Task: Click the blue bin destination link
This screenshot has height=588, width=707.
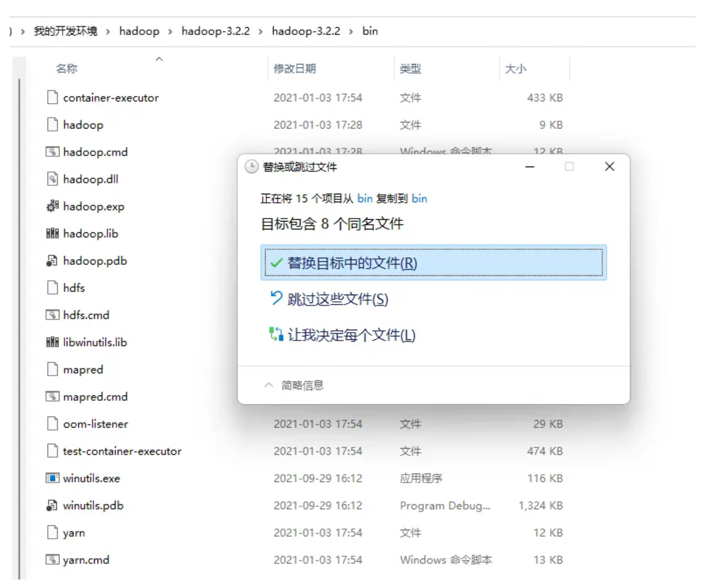Action: (420, 199)
